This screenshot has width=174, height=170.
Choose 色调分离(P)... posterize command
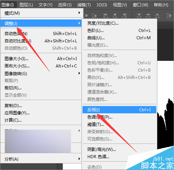point(119,117)
